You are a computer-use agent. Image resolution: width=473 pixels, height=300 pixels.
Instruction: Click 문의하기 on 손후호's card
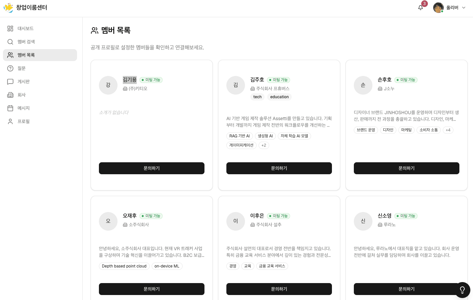click(407, 168)
